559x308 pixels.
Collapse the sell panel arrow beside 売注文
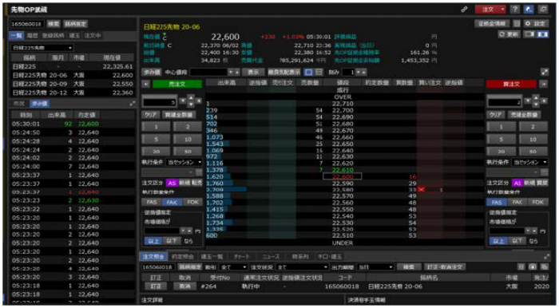145,84
